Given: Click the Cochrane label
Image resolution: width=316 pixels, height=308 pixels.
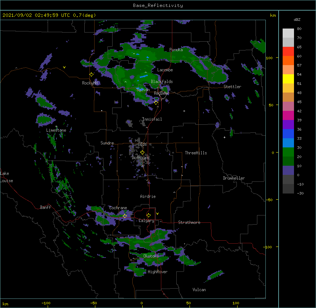Looking at the screenshot, I should 118,208.
